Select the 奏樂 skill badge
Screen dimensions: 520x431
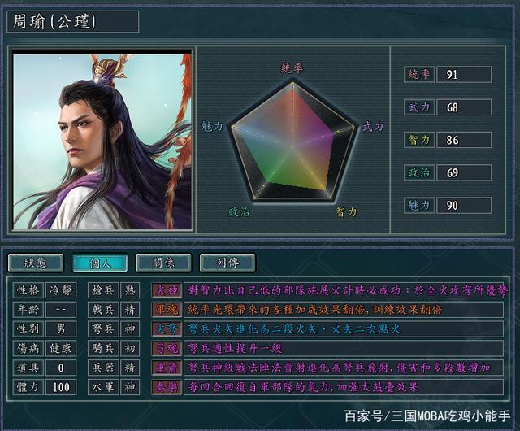[x=167, y=386]
